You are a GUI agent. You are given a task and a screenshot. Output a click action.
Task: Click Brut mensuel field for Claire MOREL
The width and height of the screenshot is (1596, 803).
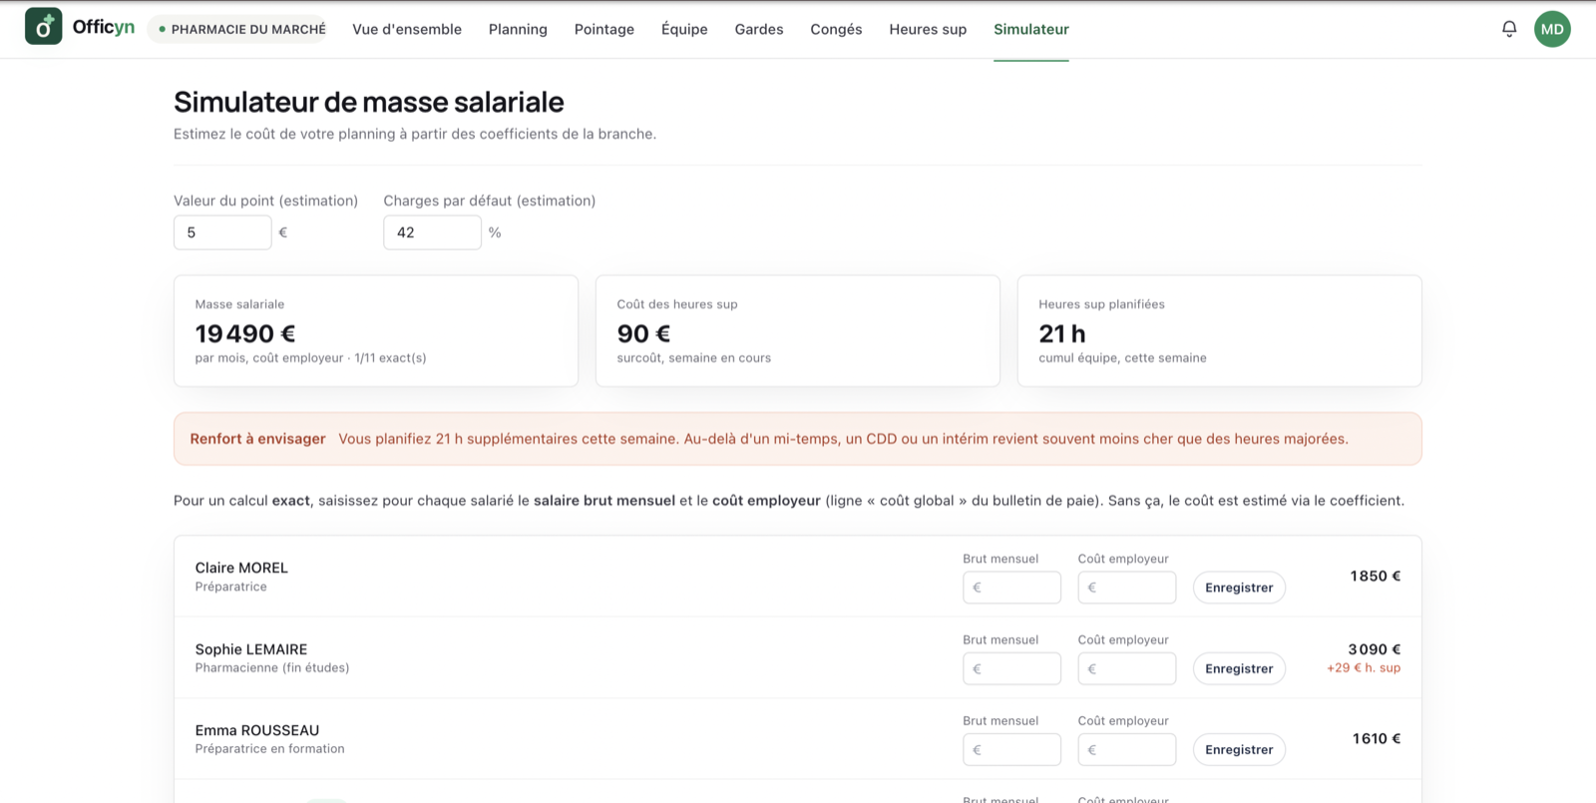tap(1011, 588)
